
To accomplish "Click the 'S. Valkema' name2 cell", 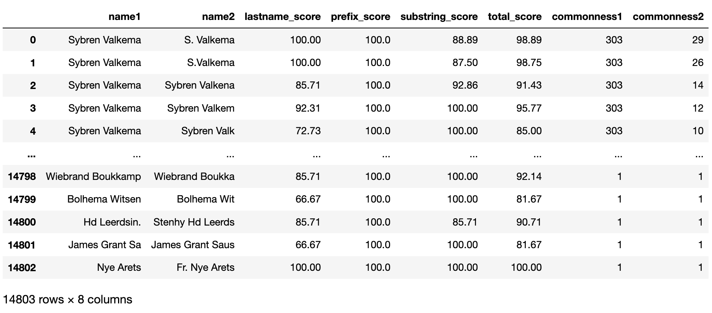I will tap(209, 40).
